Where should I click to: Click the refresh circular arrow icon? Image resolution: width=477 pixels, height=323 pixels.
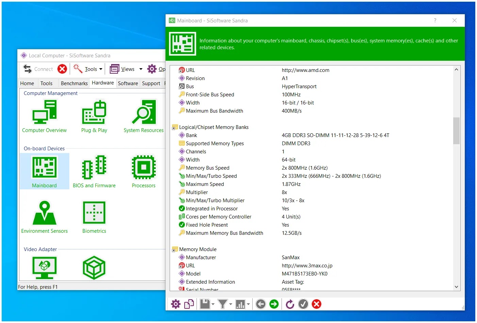[290, 304]
